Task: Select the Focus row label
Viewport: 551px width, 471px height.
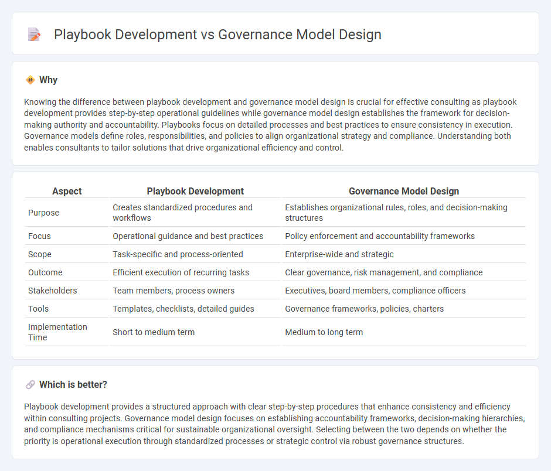Action: tap(39, 236)
